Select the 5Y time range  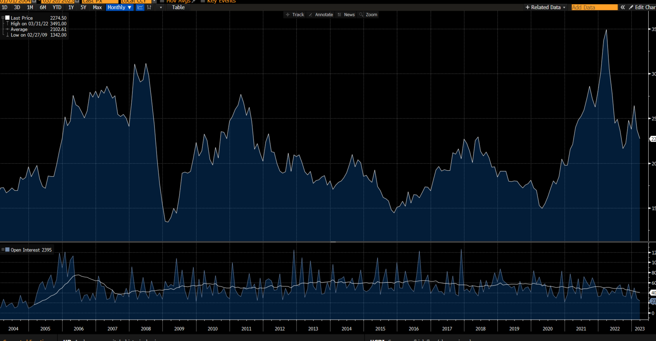point(83,7)
